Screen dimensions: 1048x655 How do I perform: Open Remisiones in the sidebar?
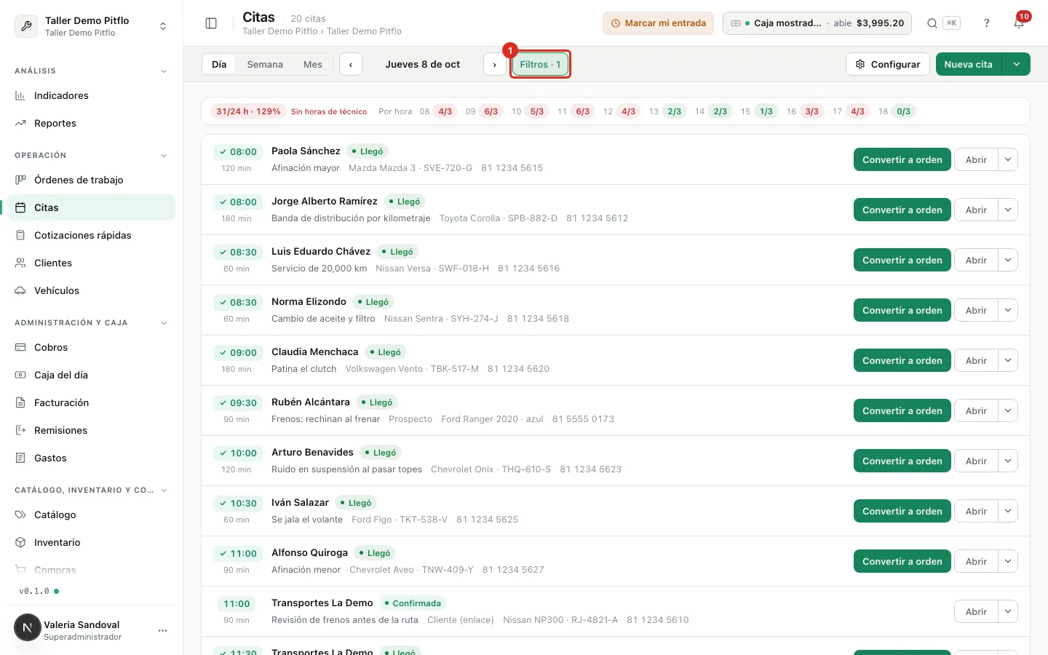click(x=91, y=430)
